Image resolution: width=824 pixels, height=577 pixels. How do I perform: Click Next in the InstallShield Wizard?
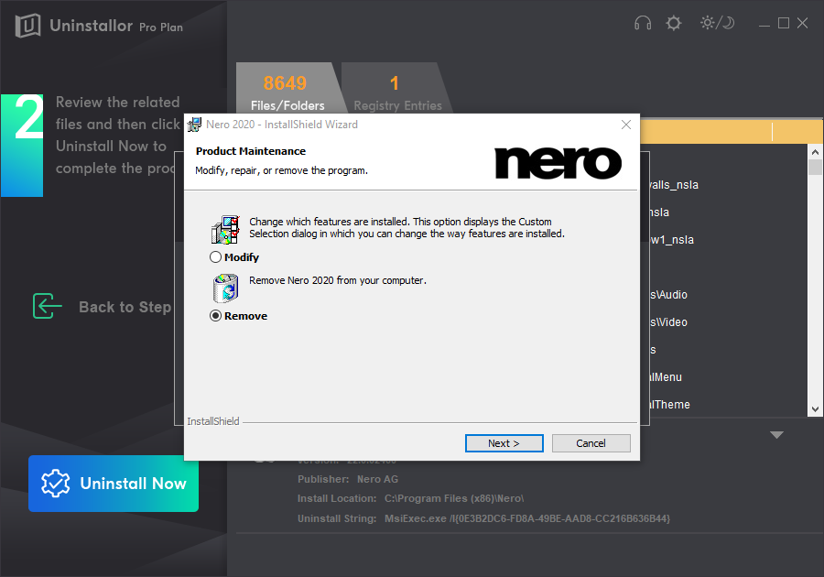[504, 443]
